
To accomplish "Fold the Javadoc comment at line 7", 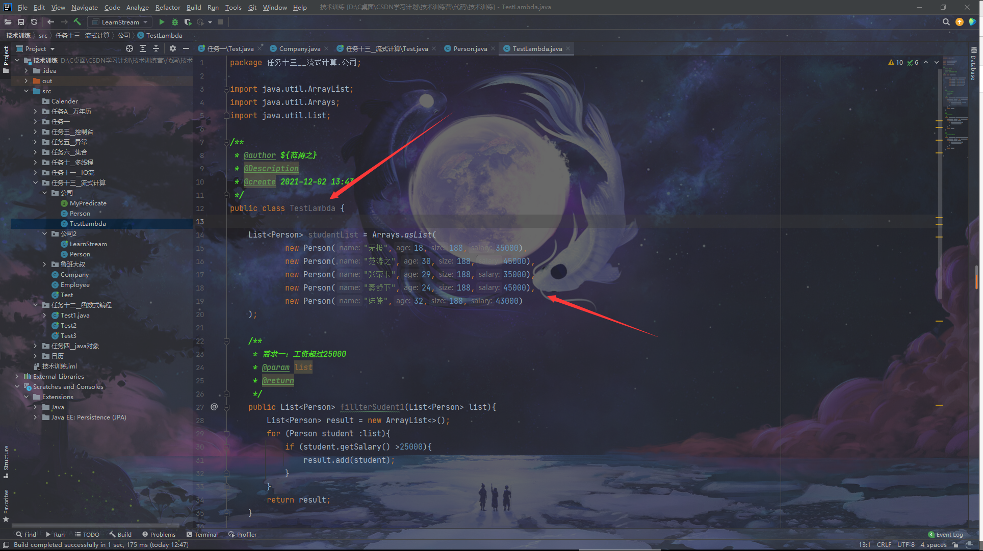I will [x=226, y=142].
